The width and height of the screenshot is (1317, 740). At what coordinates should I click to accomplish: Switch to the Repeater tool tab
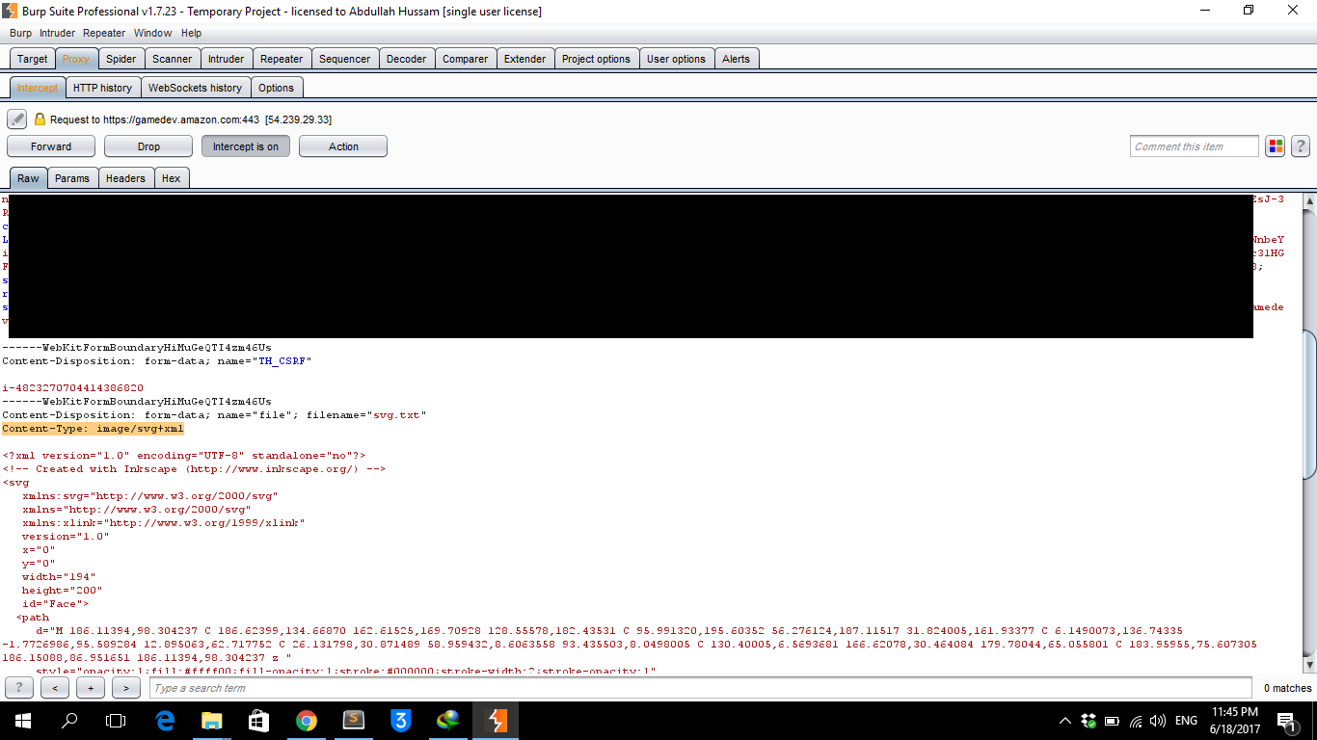coord(282,59)
